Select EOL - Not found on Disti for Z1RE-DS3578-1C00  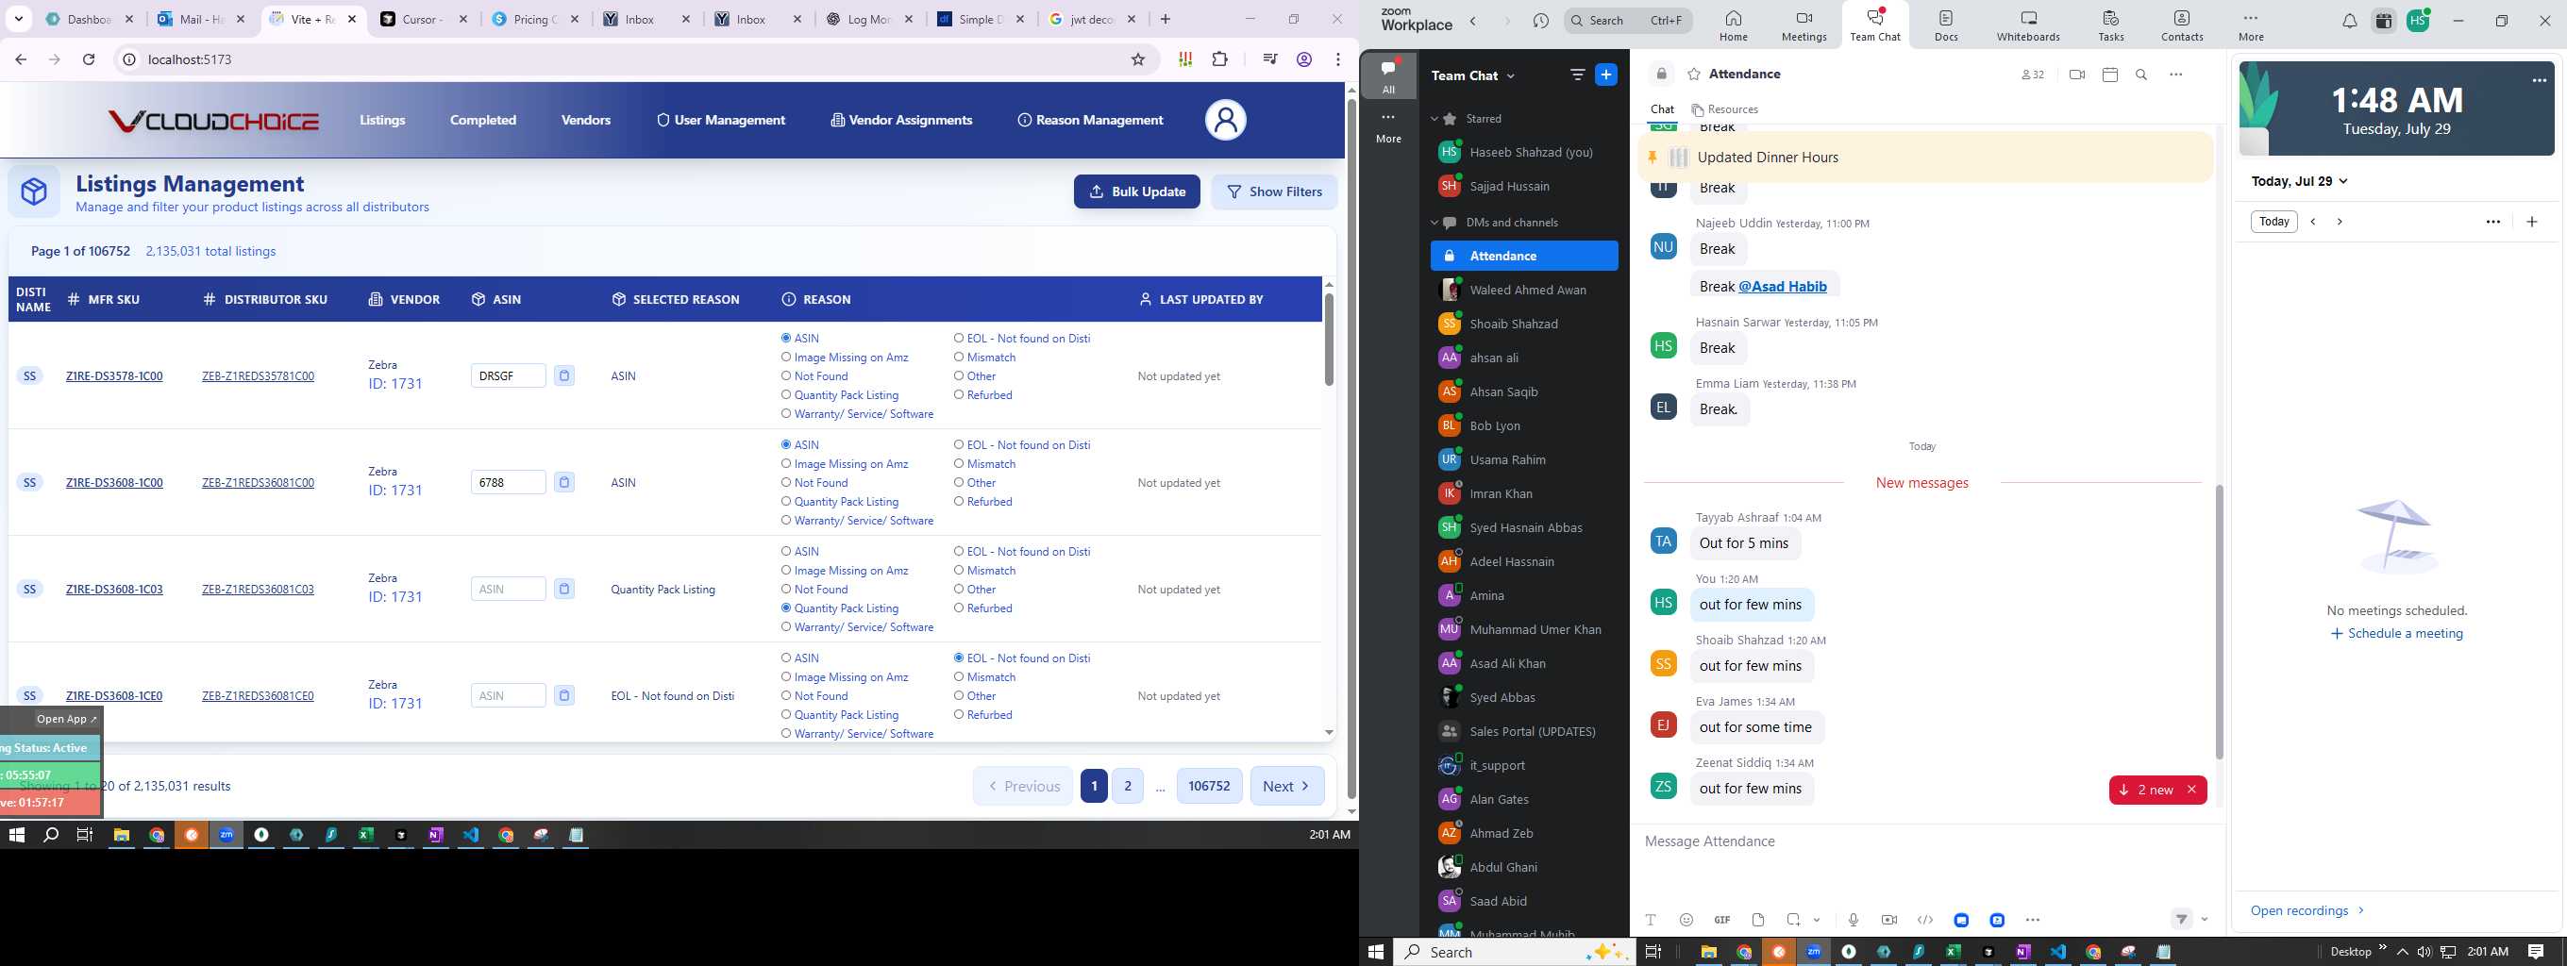click(x=959, y=339)
